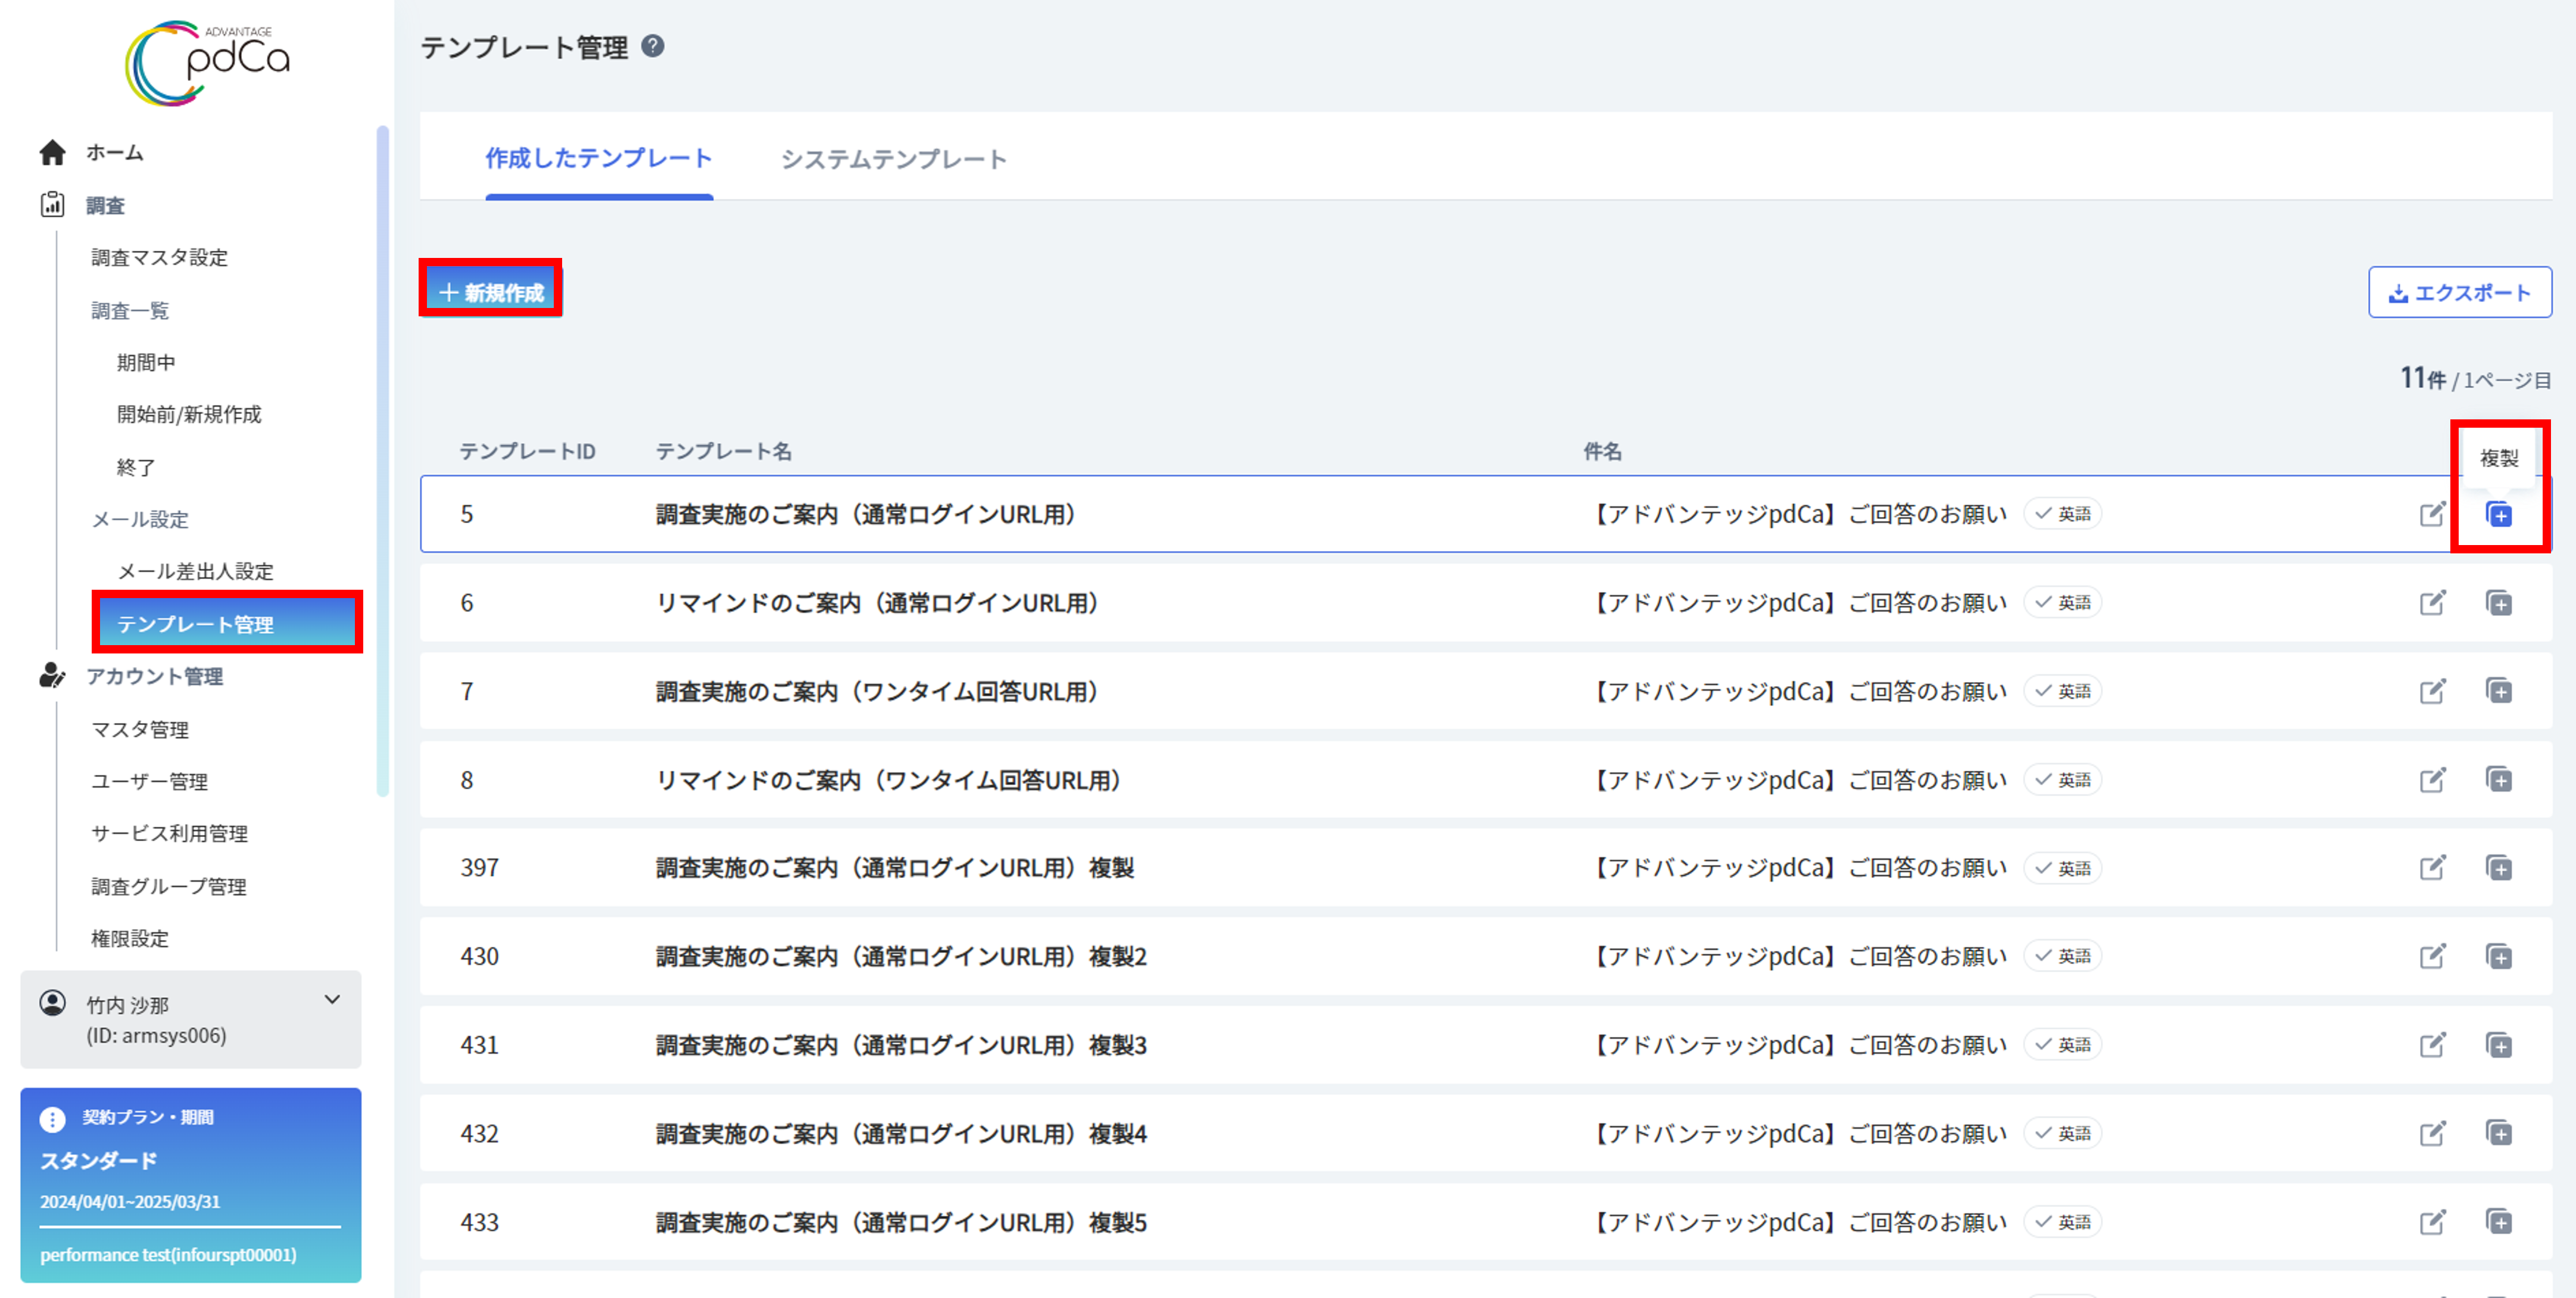Open サービス利用管理 in the sidebar

point(169,833)
